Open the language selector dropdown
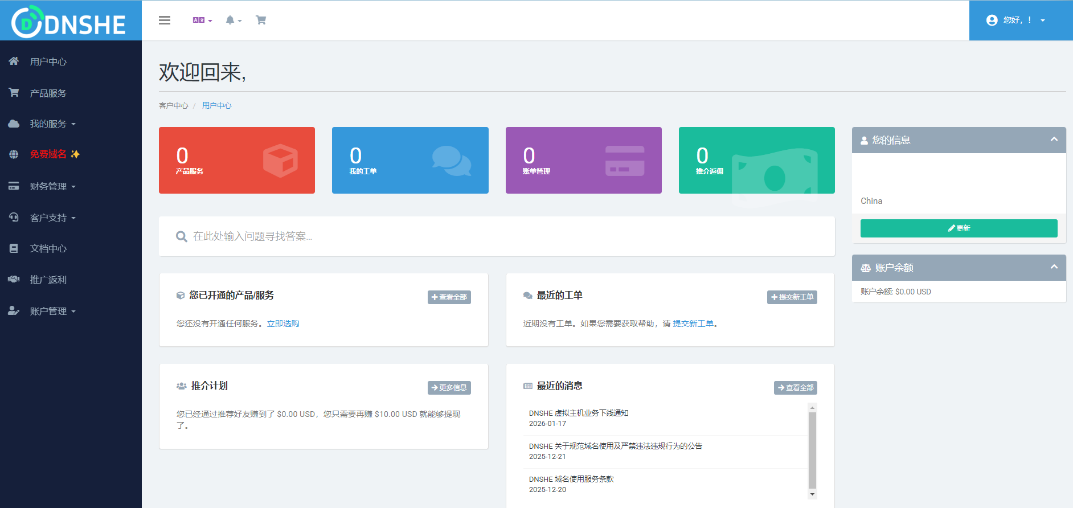Viewport: 1073px width, 508px height. click(202, 21)
